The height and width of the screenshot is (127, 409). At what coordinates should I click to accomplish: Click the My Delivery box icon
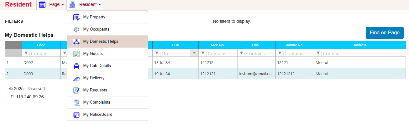pyautogui.click(x=76, y=78)
